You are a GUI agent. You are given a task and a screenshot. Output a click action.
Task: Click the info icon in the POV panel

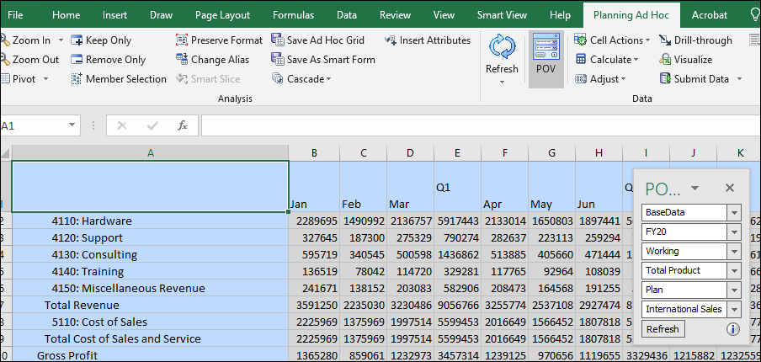(732, 328)
